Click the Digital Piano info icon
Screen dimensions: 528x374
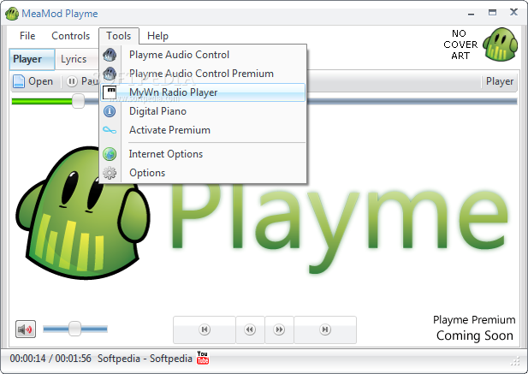click(110, 111)
